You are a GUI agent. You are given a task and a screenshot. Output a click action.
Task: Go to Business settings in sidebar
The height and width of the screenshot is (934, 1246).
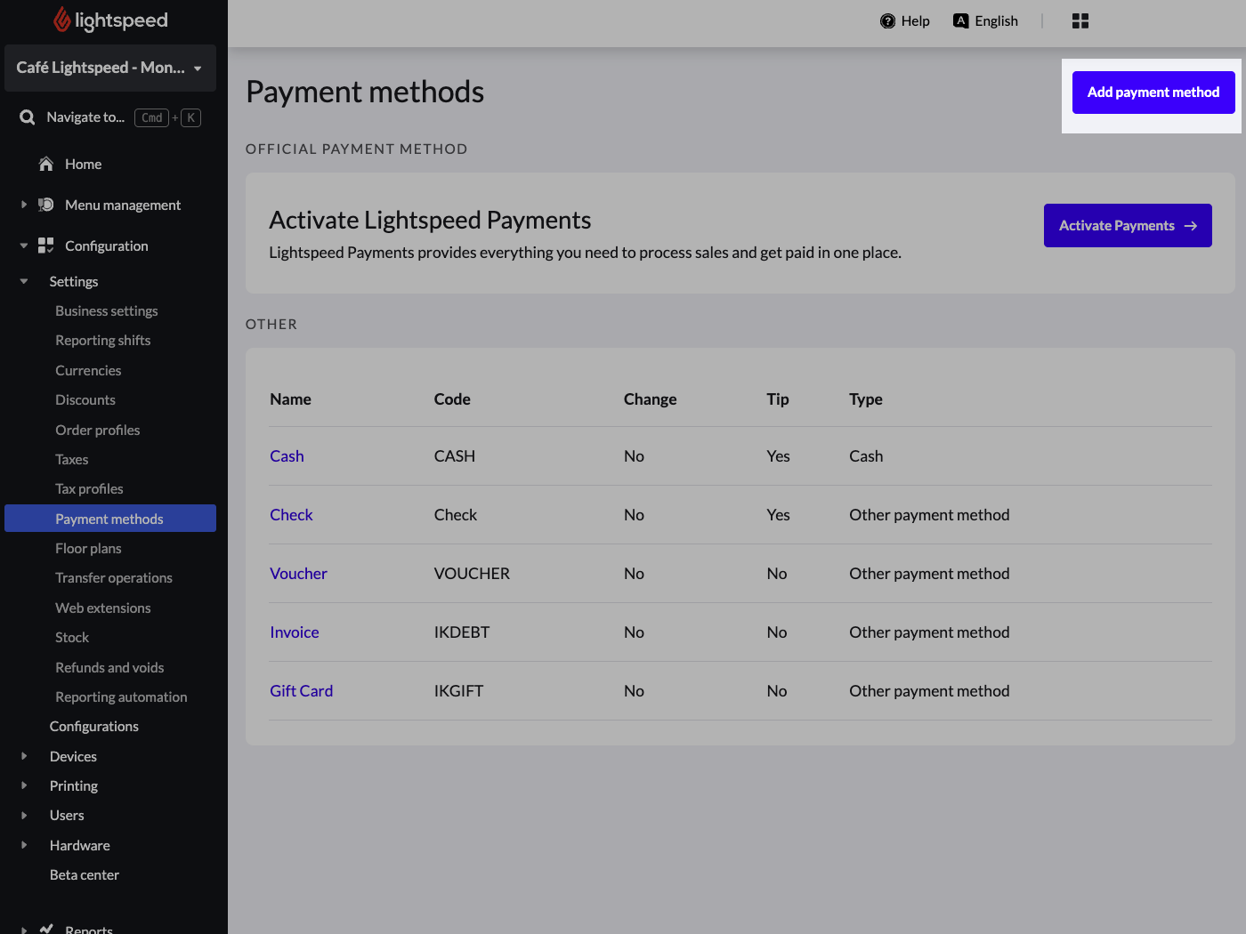(106, 311)
